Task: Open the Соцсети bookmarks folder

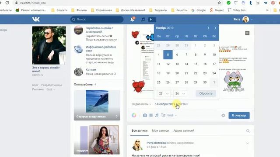Action: pyautogui.click(x=59, y=10)
